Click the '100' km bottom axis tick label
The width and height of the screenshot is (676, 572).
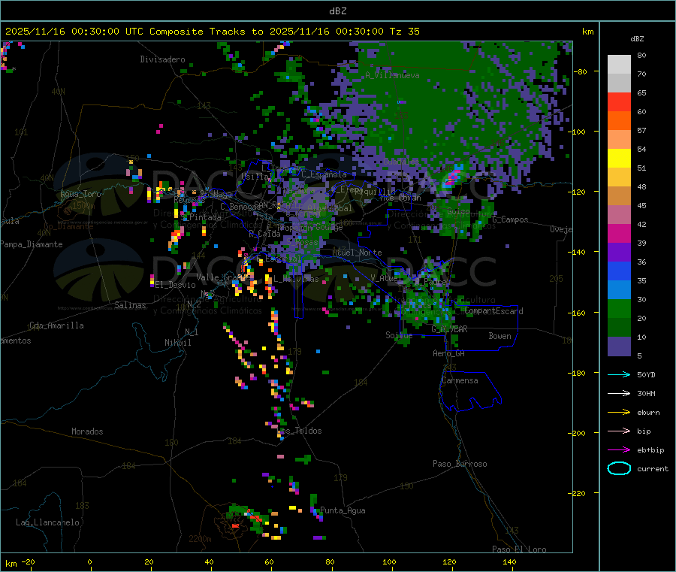pyautogui.click(x=389, y=561)
